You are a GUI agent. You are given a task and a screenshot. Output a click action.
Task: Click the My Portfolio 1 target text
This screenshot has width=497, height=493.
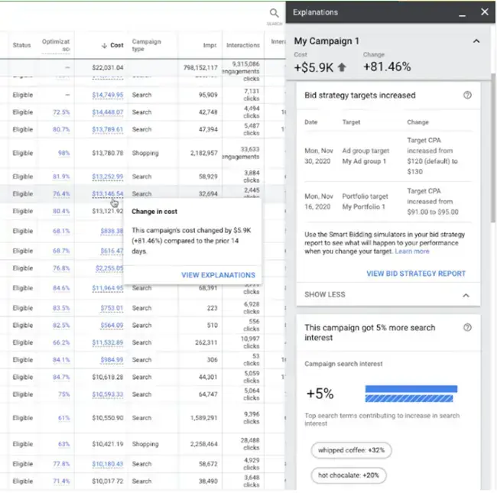point(363,207)
